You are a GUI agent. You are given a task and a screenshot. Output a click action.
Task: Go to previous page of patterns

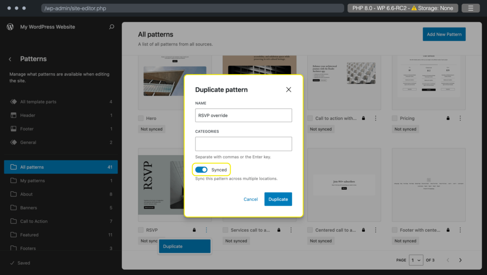click(x=448, y=260)
